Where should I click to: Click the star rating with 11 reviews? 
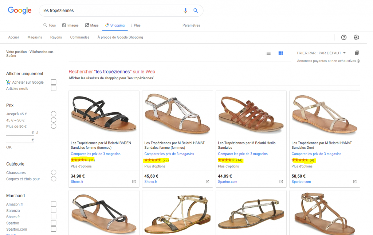[83, 160]
